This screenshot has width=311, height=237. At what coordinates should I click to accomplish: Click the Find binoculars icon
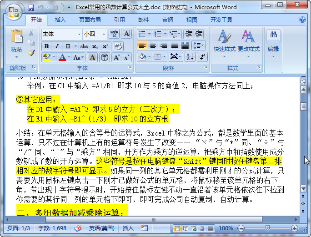click(273, 35)
